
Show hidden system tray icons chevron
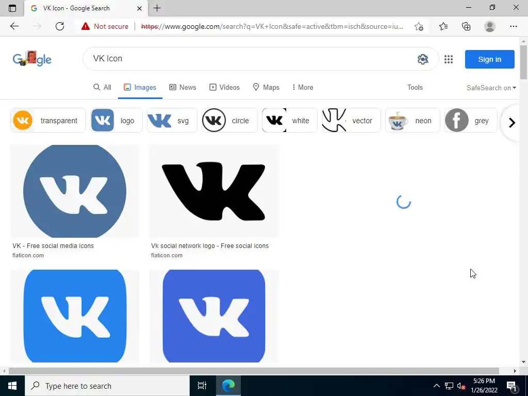(436, 386)
